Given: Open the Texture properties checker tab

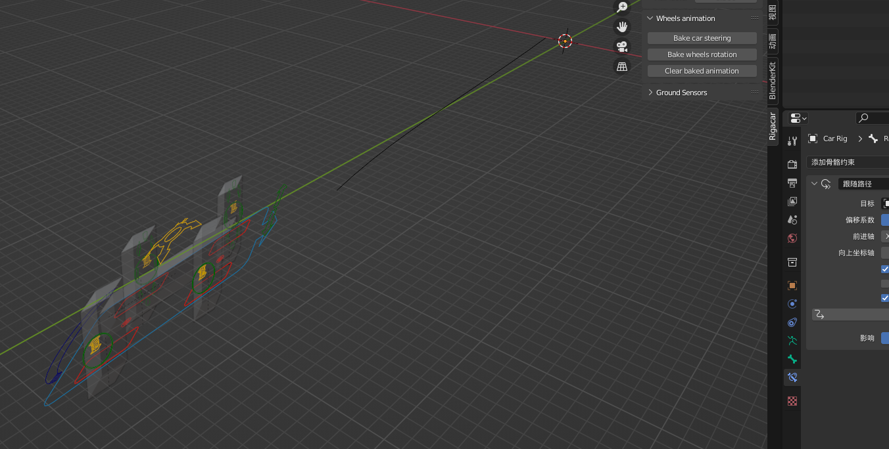Looking at the screenshot, I should (x=792, y=400).
